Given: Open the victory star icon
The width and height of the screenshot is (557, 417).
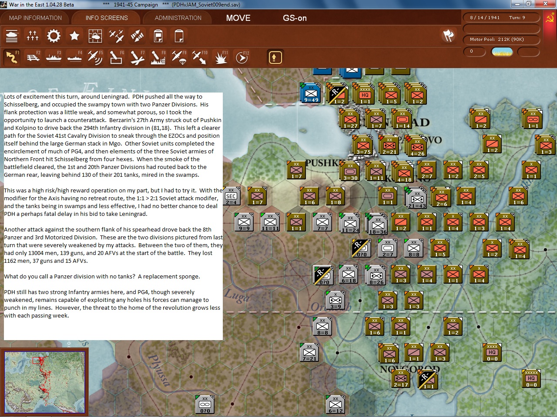Looking at the screenshot, I should [74, 36].
